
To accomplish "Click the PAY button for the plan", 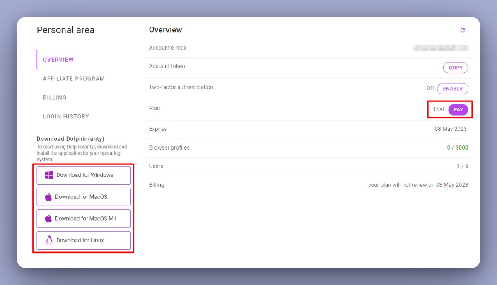I will pos(458,109).
